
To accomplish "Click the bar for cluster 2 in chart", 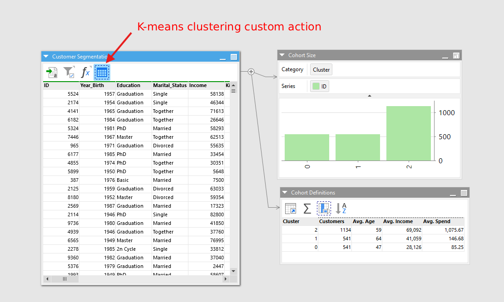I will point(409,133).
